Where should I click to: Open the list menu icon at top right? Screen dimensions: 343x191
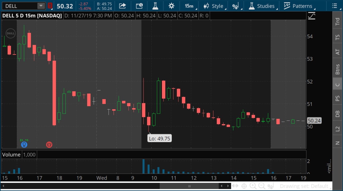pos(335,6)
